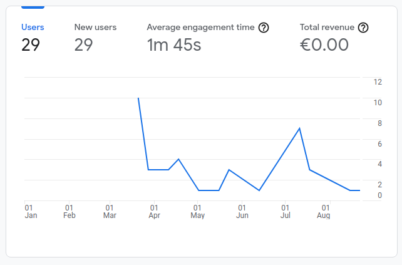Image resolution: width=402 pixels, height=265 pixels.
Task: Click the 01 May x-axis label
Action: [x=197, y=212]
